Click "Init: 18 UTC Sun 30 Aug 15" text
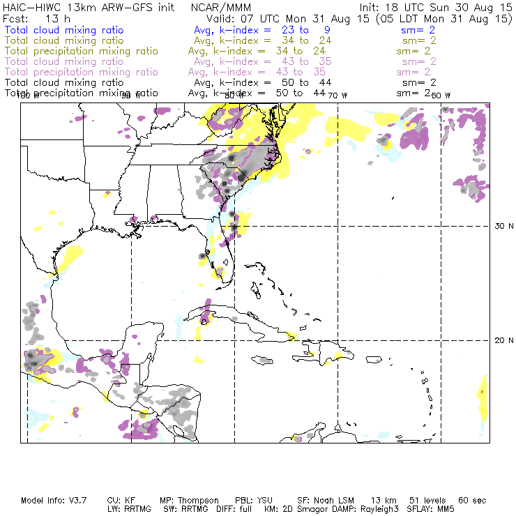Image resolution: width=516 pixels, height=516 pixels. 436,7
